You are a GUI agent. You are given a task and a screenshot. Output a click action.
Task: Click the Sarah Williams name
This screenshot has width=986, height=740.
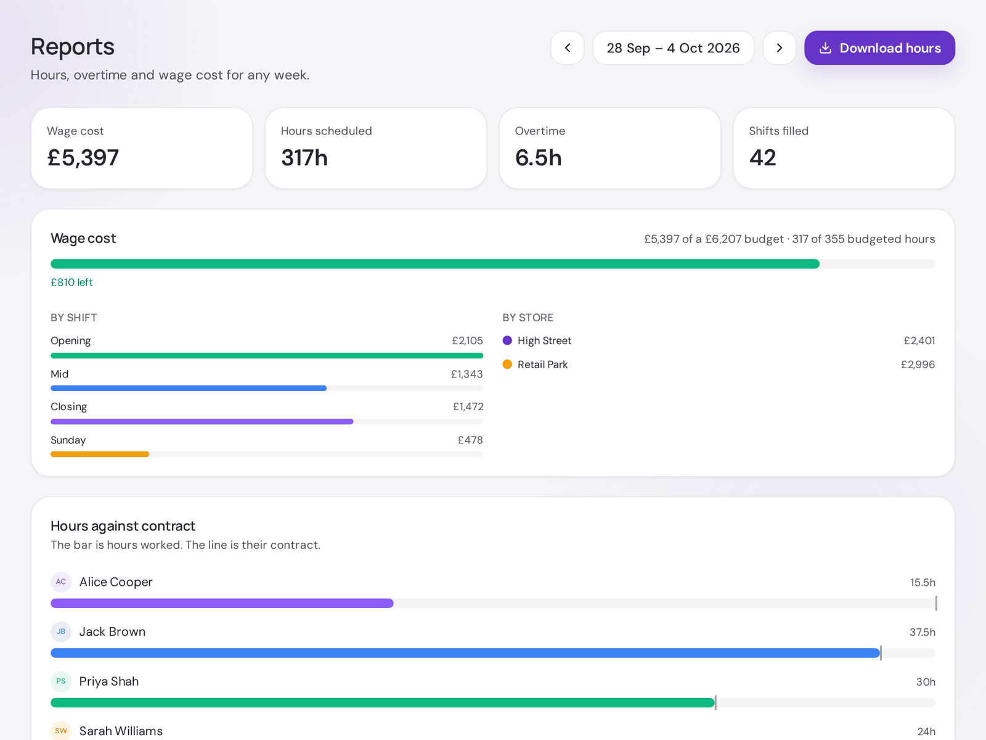click(121, 731)
